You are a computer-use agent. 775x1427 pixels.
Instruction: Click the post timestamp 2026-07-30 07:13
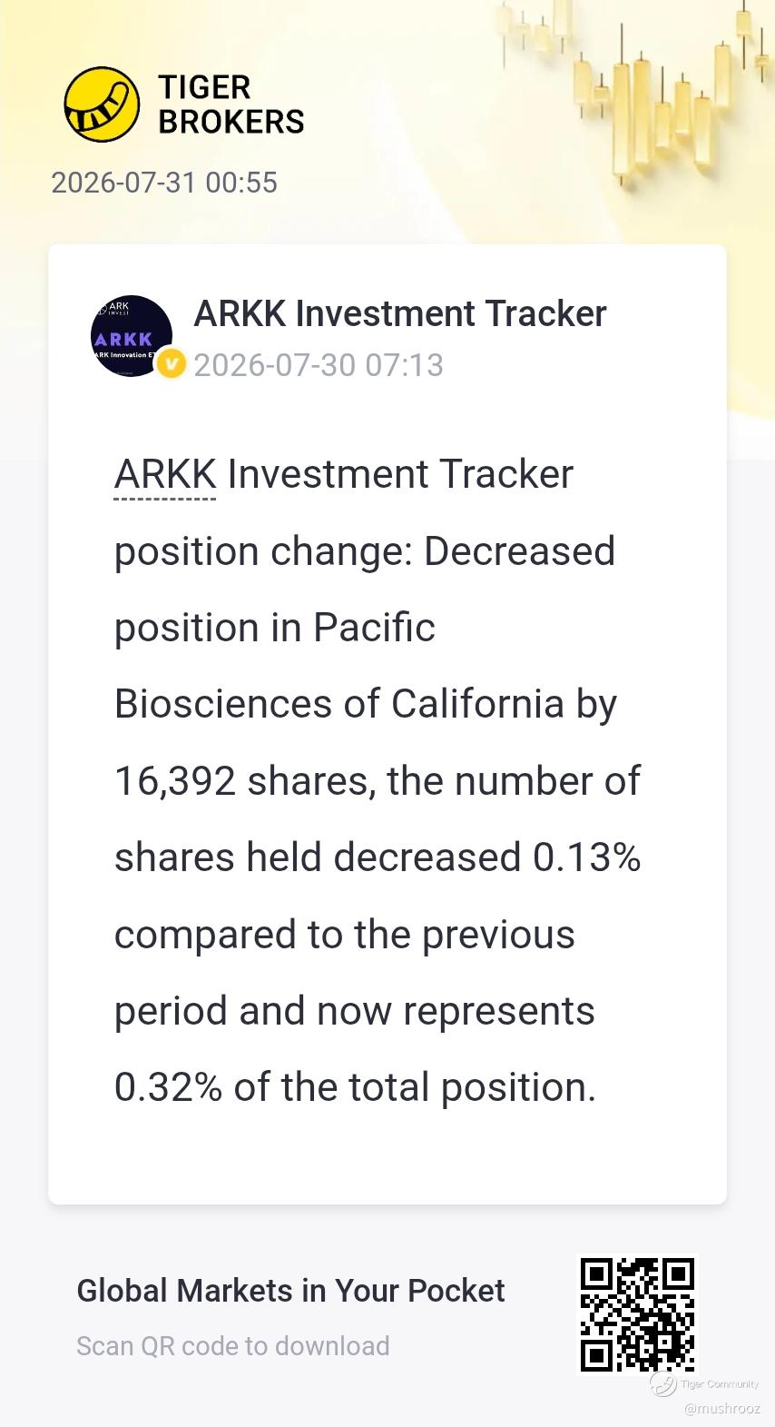coord(319,365)
